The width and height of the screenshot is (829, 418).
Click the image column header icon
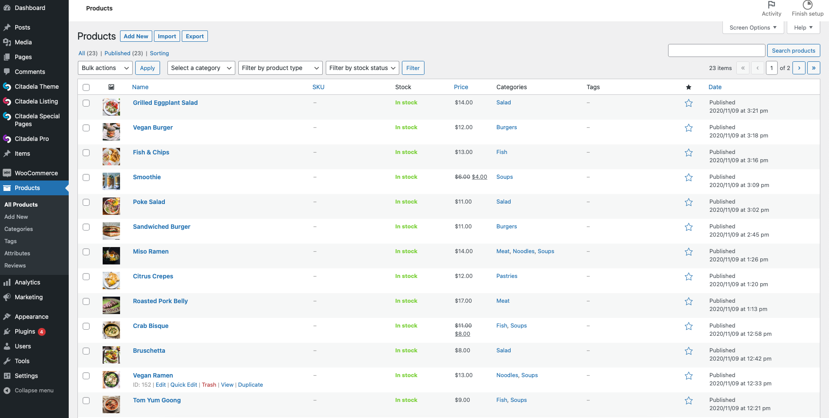tap(111, 87)
